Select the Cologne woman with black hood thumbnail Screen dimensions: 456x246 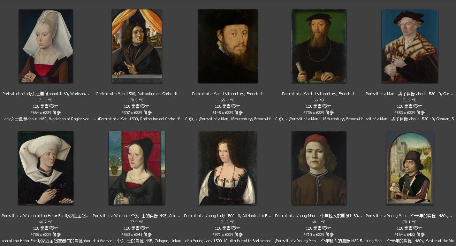pos(137,168)
